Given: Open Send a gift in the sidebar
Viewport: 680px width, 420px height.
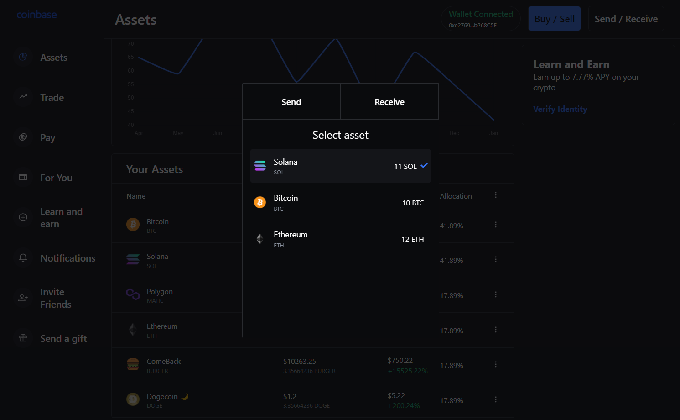Looking at the screenshot, I should coord(63,338).
